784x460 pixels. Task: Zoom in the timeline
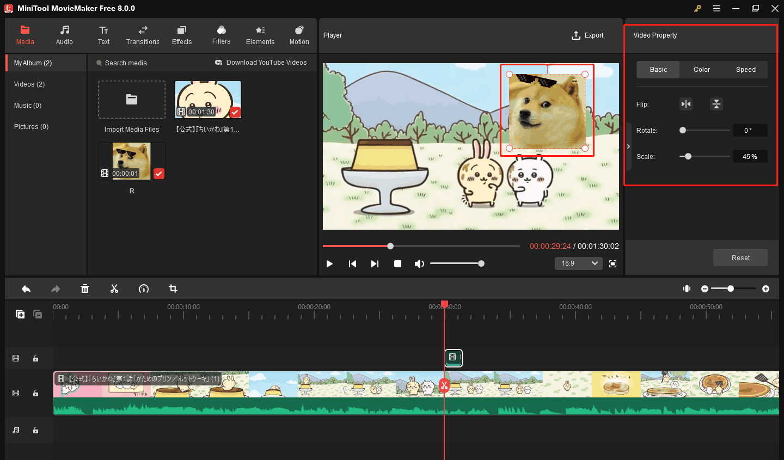766,289
